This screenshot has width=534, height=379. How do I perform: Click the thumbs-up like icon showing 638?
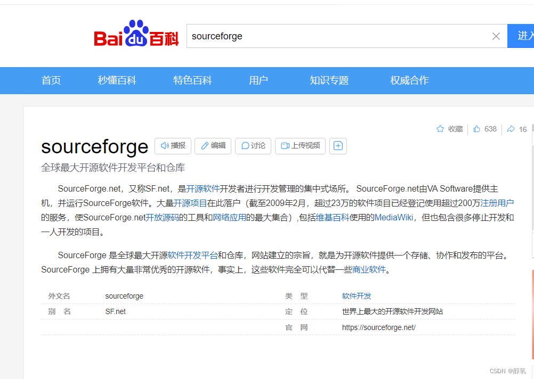477,129
